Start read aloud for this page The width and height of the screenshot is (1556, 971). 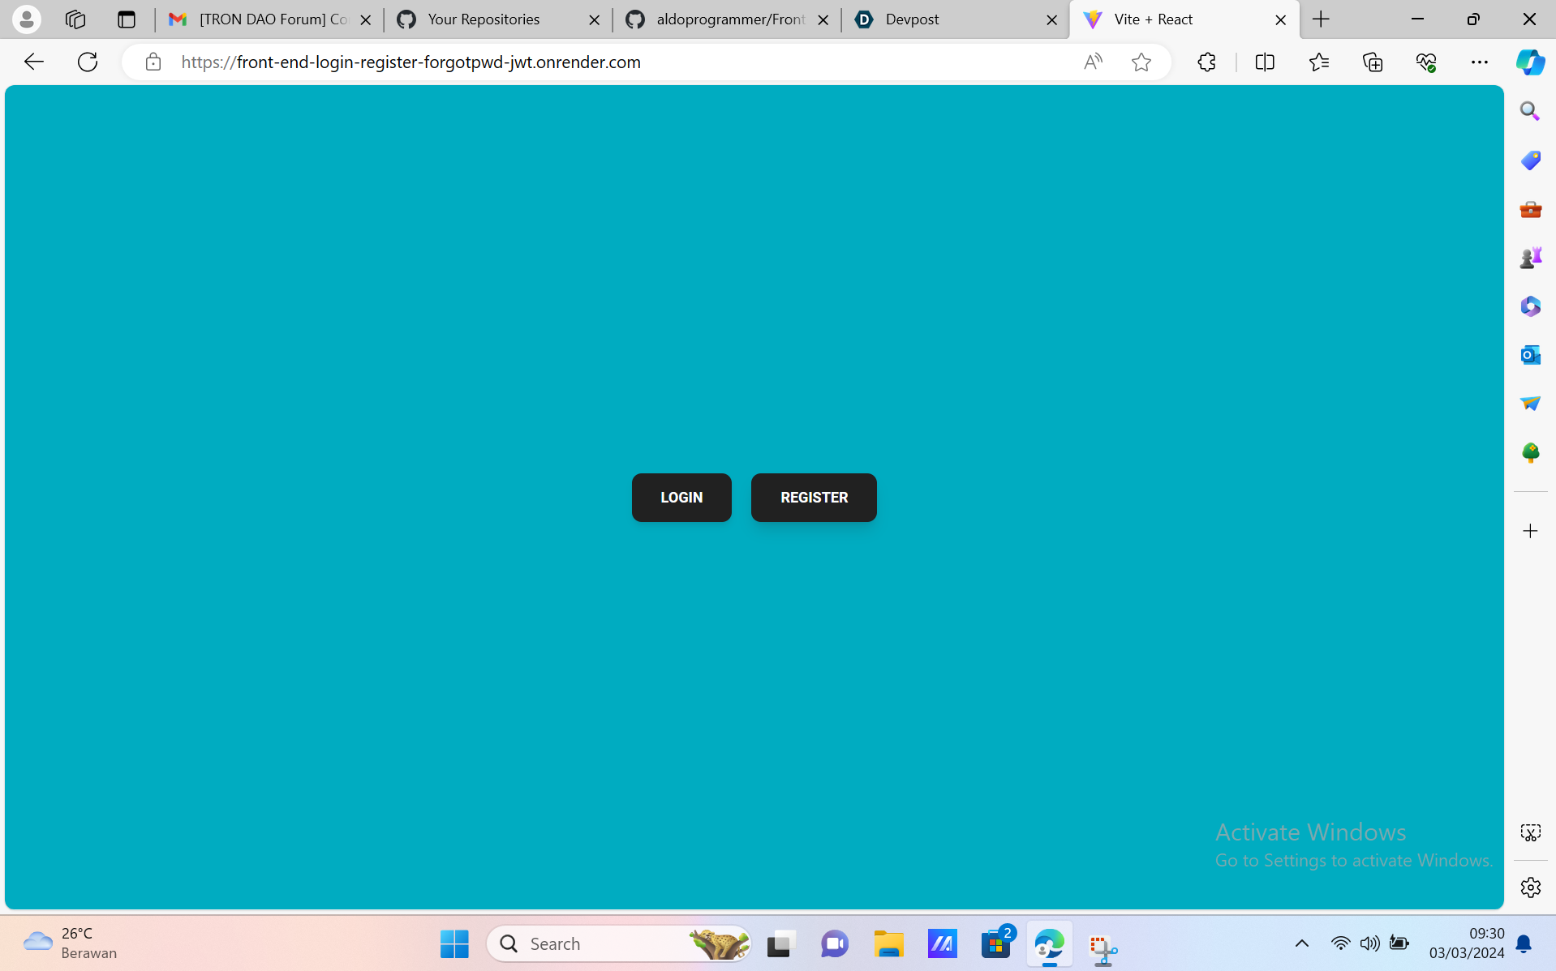1093,62
